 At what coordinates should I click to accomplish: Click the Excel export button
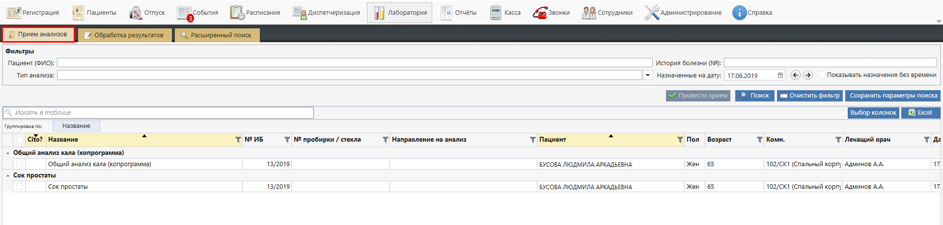pyautogui.click(x=920, y=113)
